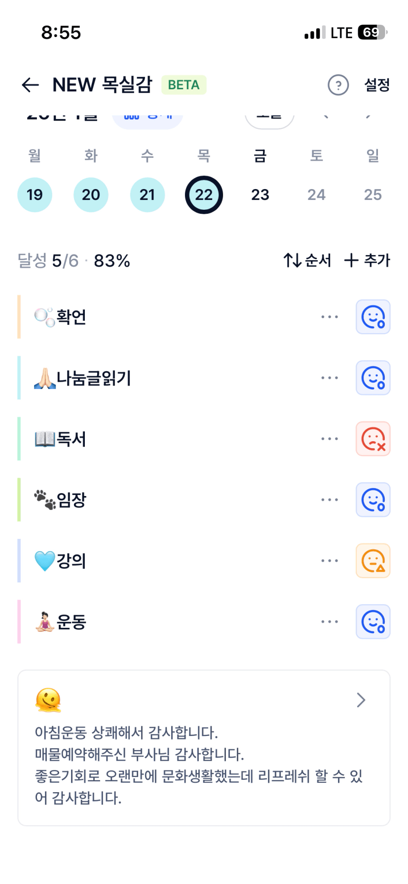The height and width of the screenshot is (884, 408).
Task: Toggle the red failed status for 독서
Action: [373, 439]
